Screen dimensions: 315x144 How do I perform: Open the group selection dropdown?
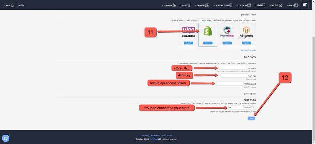(242, 108)
